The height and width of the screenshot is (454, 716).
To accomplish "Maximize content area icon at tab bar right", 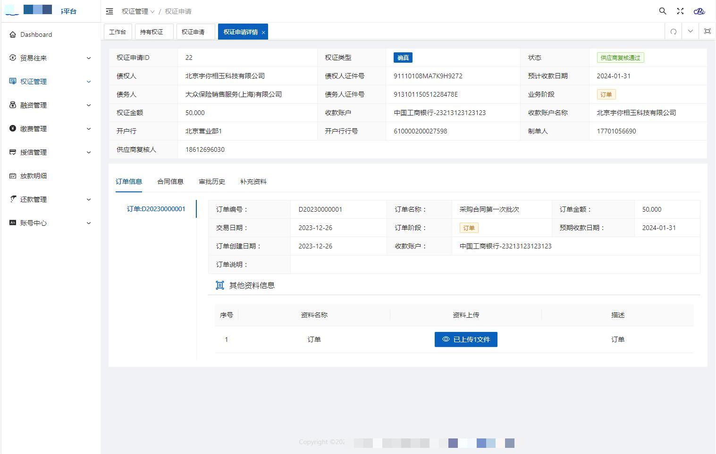I will (707, 32).
